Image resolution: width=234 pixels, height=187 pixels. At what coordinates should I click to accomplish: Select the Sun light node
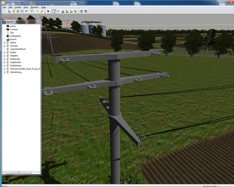(12, 33)
